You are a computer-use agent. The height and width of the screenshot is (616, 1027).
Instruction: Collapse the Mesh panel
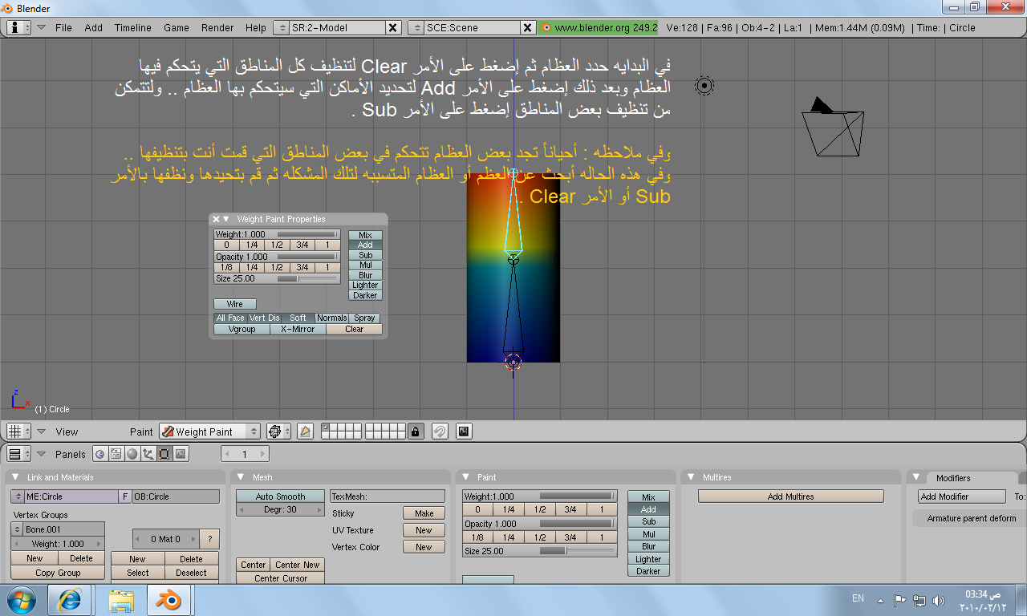pyautogui.click(x=240, y=477)
